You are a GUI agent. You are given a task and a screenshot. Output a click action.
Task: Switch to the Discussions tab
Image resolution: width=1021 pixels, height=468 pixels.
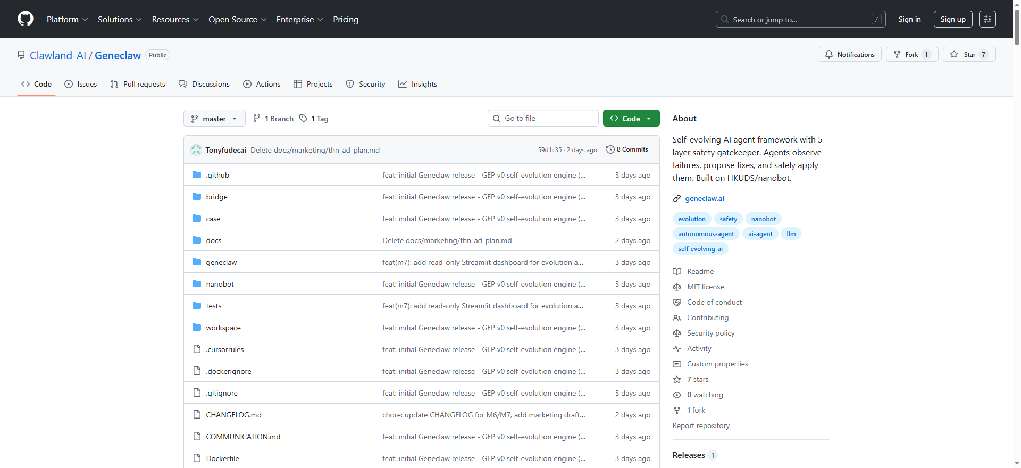[204, 84]
